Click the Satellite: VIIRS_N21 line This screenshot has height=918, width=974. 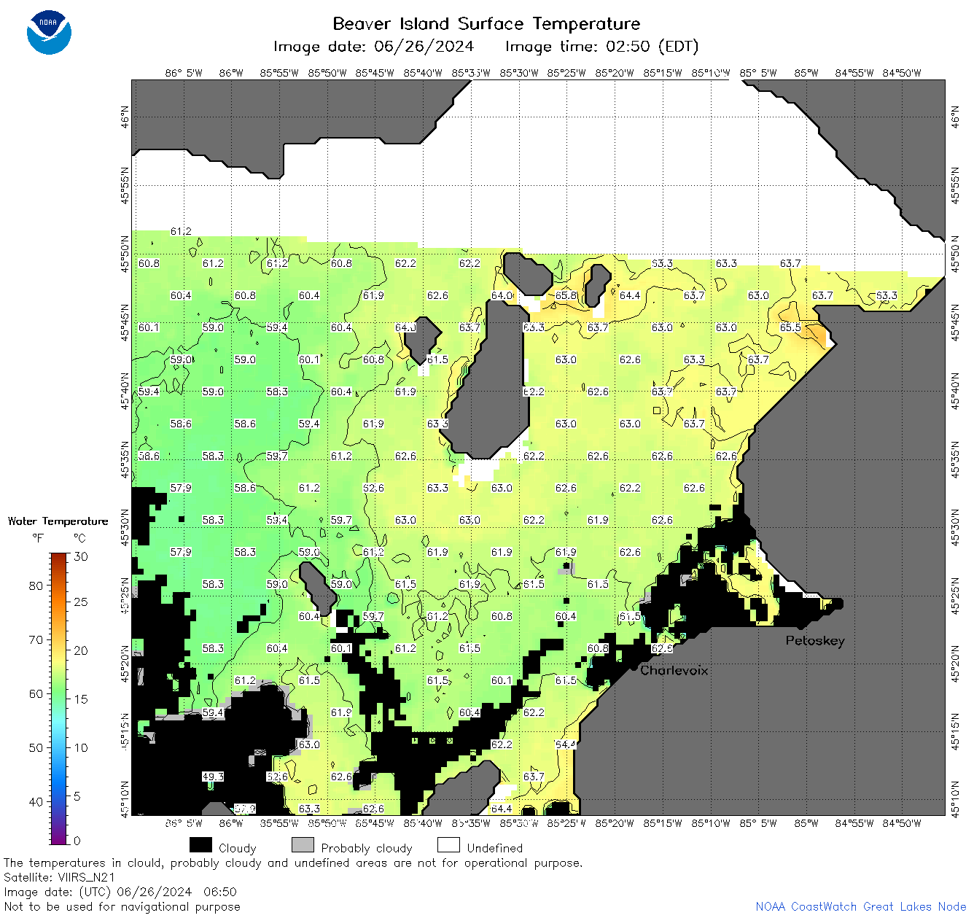[60, 877]
